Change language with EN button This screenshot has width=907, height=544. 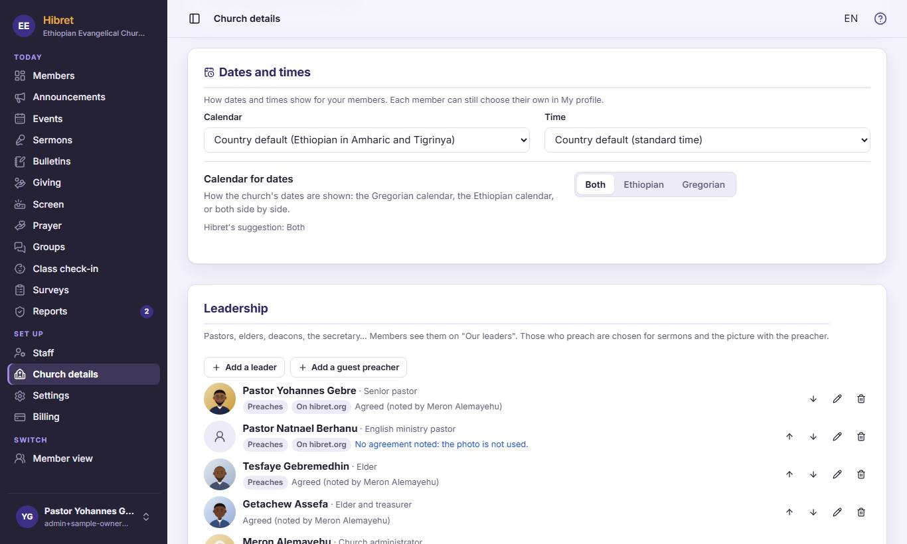851,19
